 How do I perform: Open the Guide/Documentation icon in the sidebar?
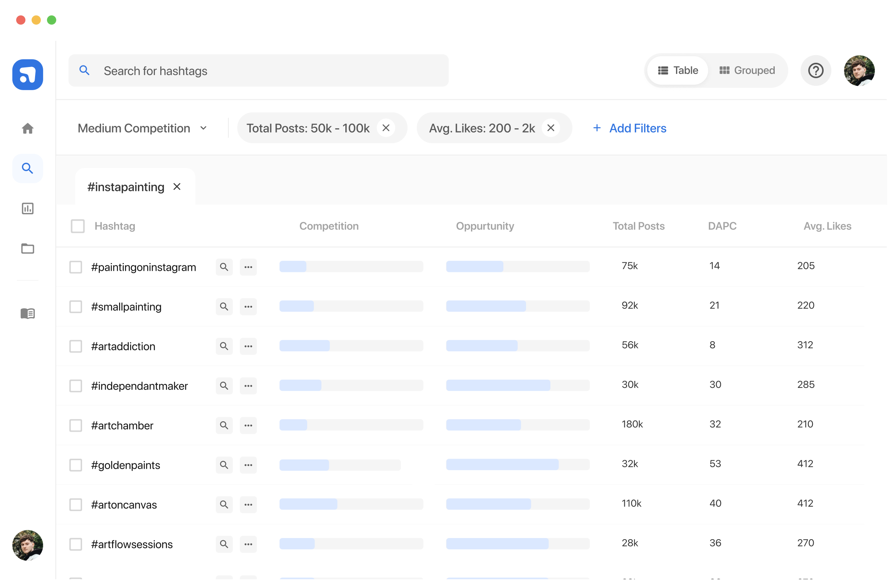(x=27, y=313)
